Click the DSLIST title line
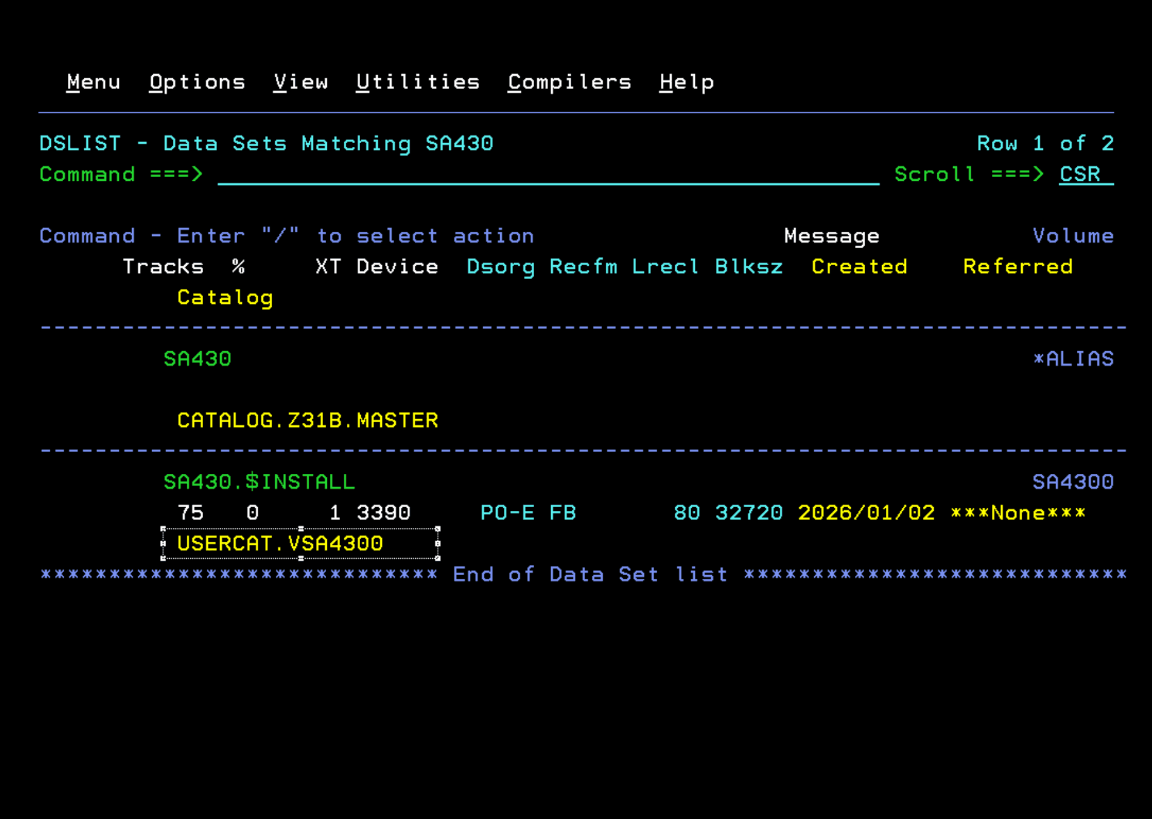The height and width of the screenshot is (819, 1152). 266,143
